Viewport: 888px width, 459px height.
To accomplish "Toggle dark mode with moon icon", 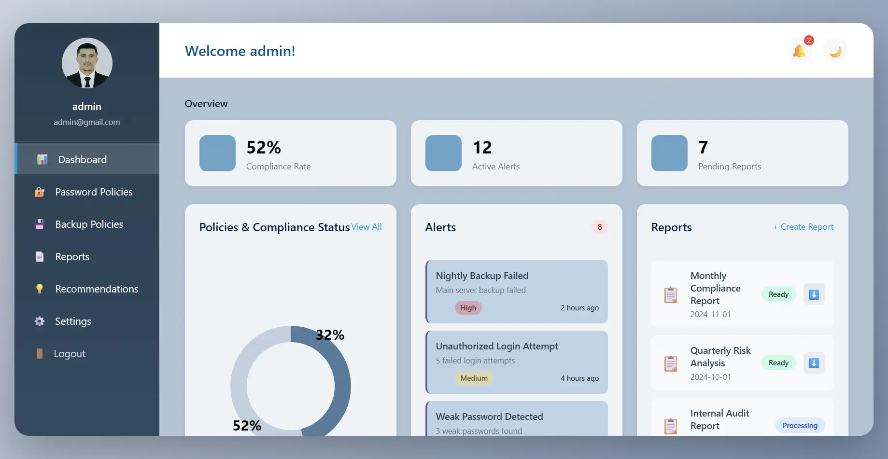I will (835, 51).
